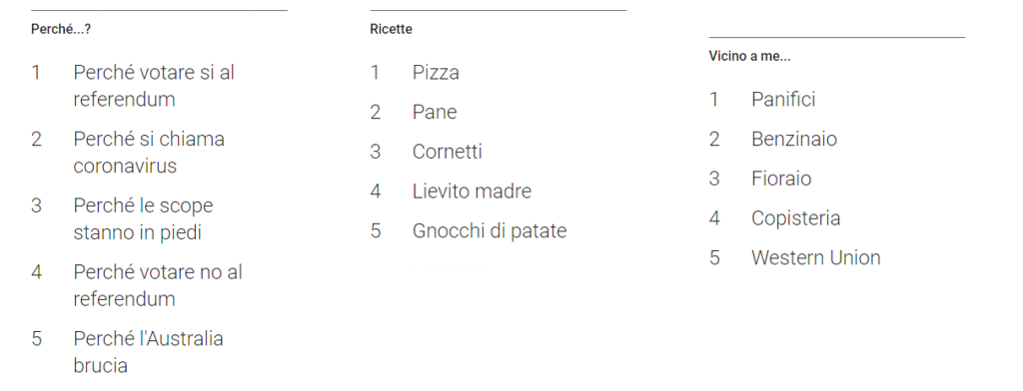
Task: Click the Benzinaio list item
Action: pyautogui.click(x=794, y=139)
